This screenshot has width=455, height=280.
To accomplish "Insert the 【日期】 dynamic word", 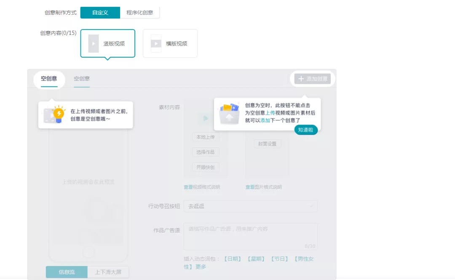I will coord(233,259).
